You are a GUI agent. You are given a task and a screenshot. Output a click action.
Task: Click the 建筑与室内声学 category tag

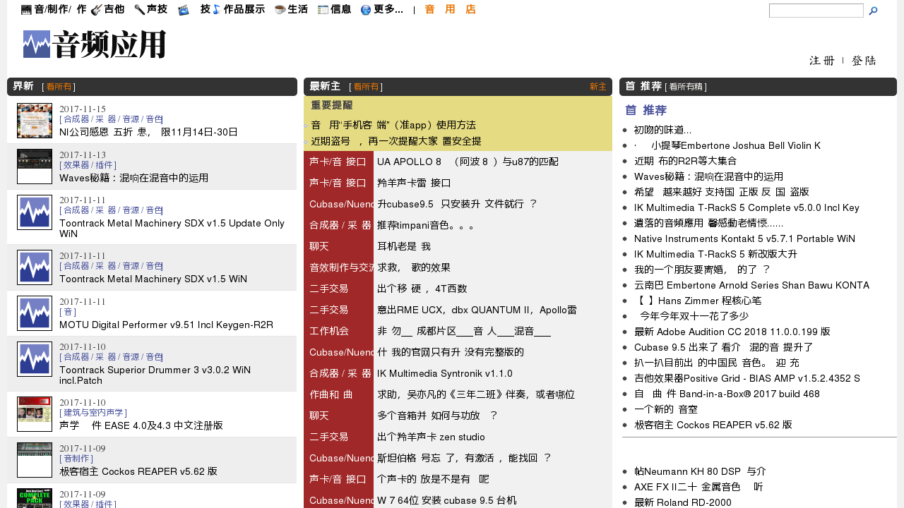(93, 413)
